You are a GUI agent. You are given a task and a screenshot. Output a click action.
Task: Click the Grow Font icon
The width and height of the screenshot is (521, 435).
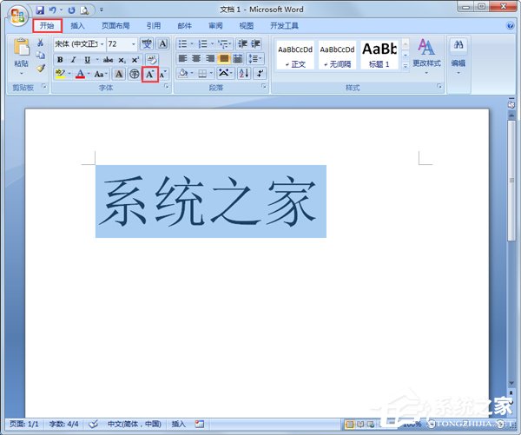click(149, 75)
